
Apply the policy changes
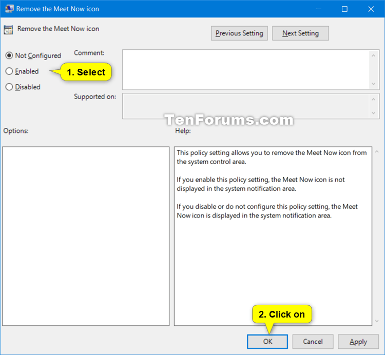358,342
